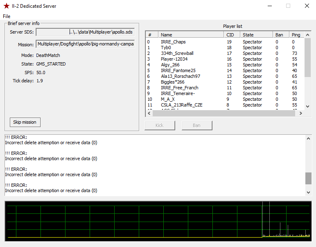Click the State column header

tap(256, 35)
